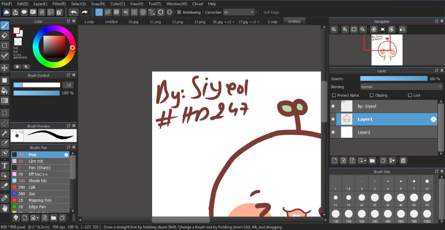Enable Clipping for the layer
Image resolution: width=445 pixels, height=230 pixels.
[x=372, y=95]
